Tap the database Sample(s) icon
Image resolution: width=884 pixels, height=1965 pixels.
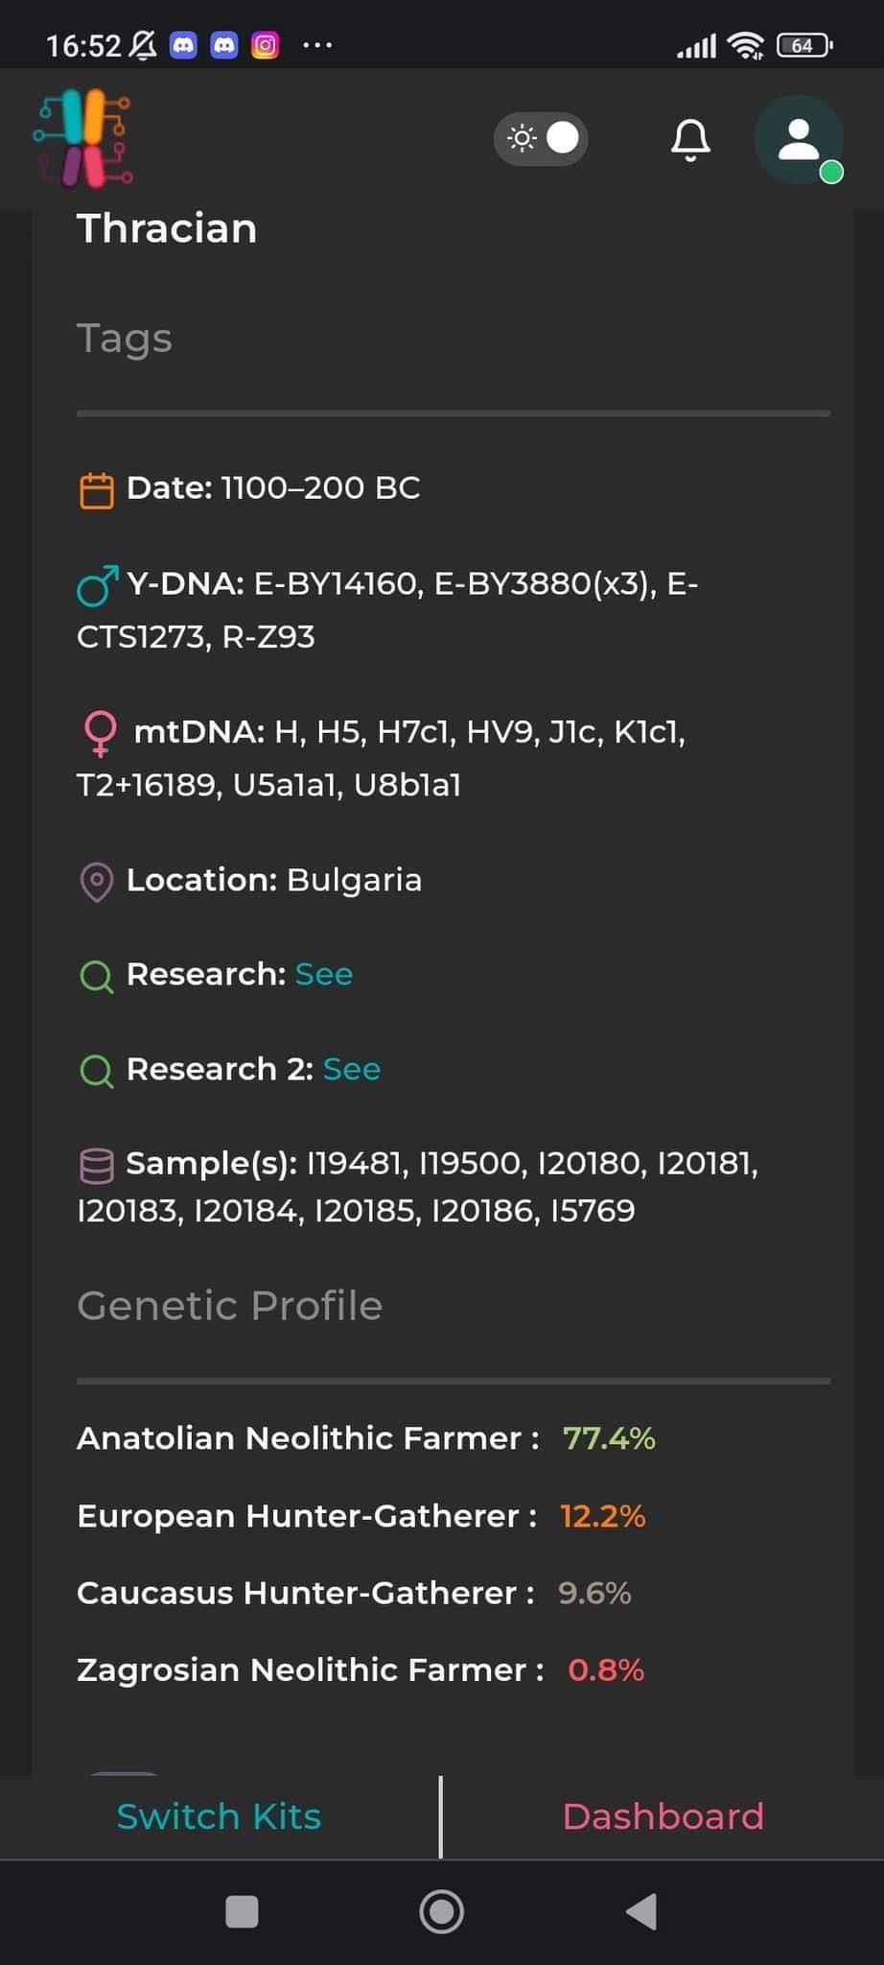96,1166
